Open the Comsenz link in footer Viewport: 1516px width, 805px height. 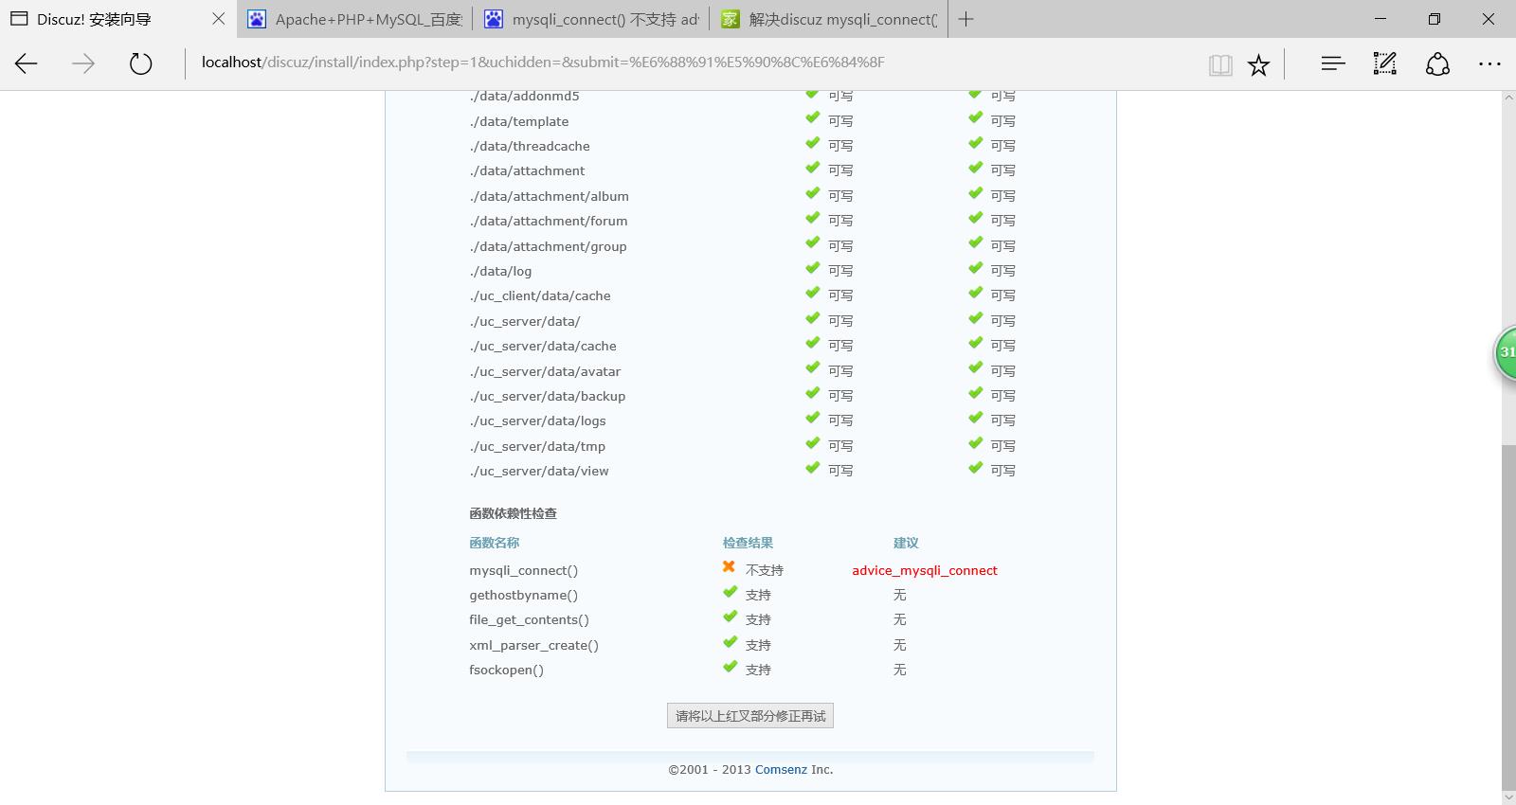click(x=781, y=769)
